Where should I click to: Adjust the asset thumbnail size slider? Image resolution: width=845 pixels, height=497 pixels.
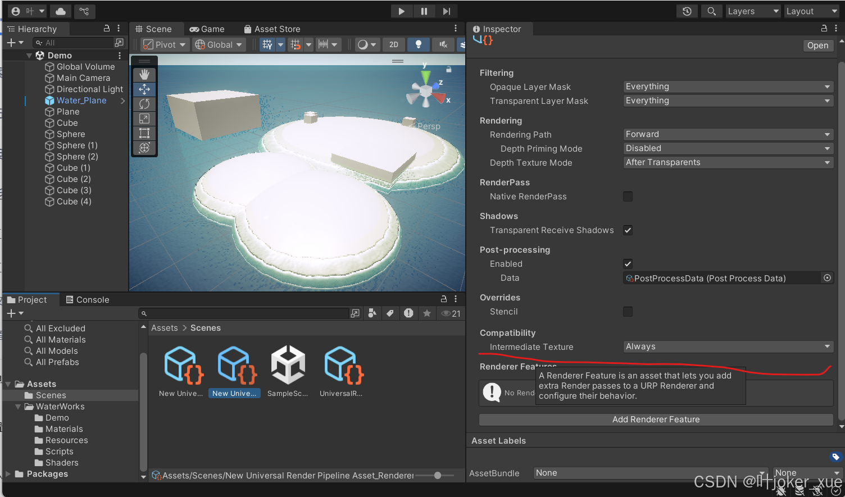[x=437, y=475]
